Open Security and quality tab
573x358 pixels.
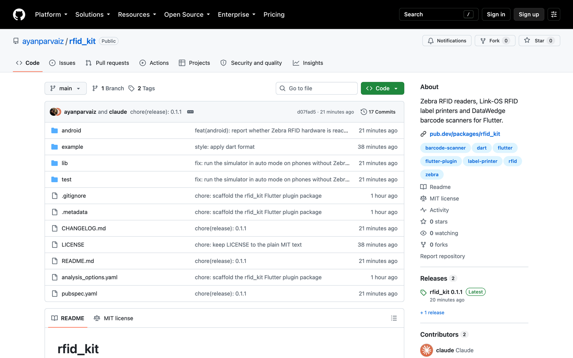click(x=251, y=63)
